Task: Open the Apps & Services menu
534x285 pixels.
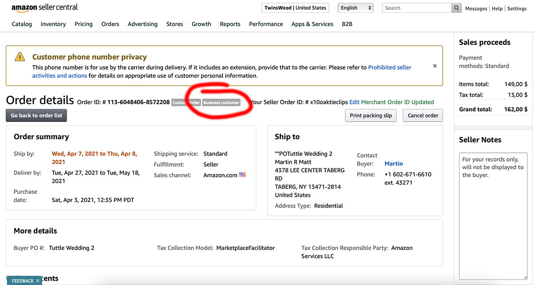Action: (312, 24)
